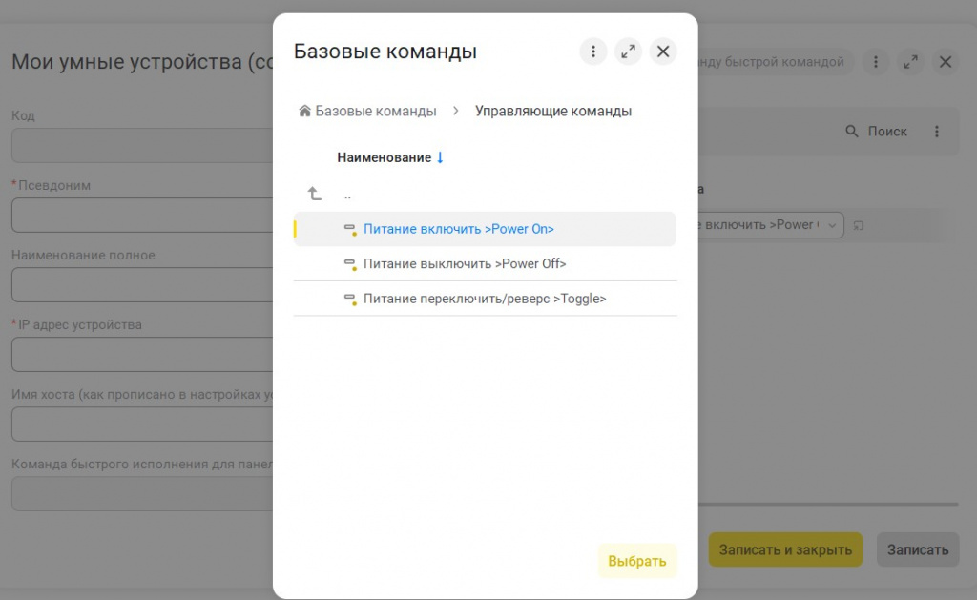Image resolution: width=977 pixels, height=600 pixels.
Task: Click the open-form icon beside the Power dropdown
Action: pyautogui.click(x=859, y=225)
